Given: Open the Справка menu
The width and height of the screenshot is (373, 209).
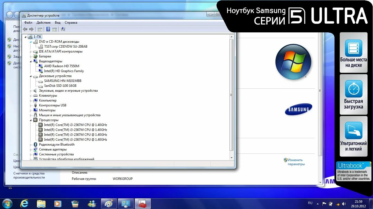Looking at the screenshot, I should (71, 23).
